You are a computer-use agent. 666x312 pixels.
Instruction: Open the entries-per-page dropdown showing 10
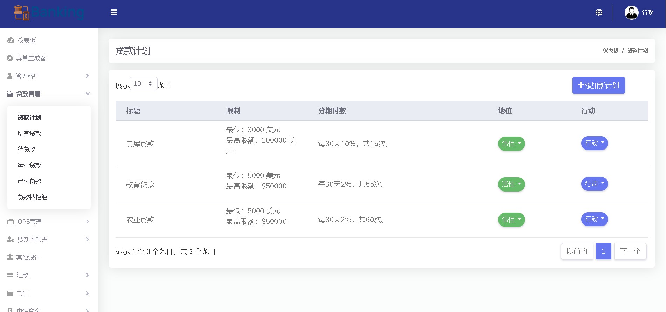coord(143,84)
